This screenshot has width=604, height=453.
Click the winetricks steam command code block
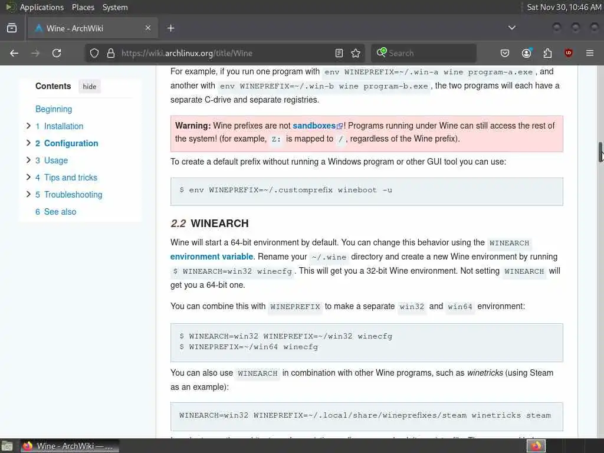pos(367,416)
